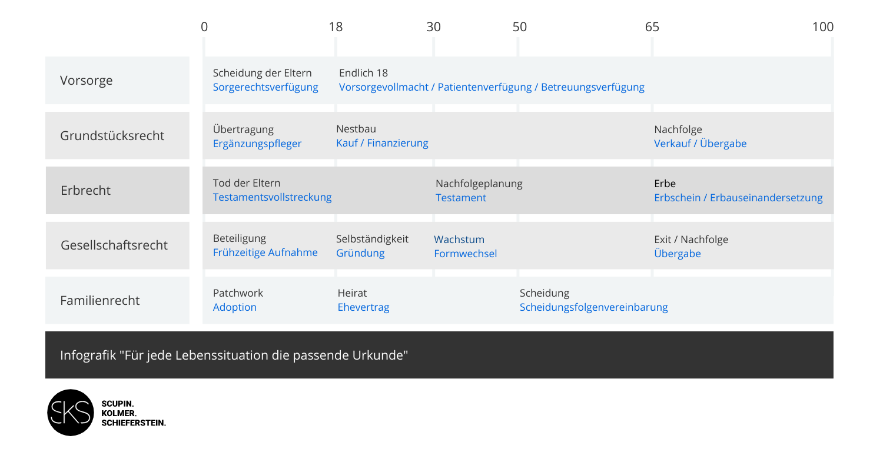883x452 pixels.
Task: Click the Frühzeitige Aufnahme link
Action: click(265, 253)
